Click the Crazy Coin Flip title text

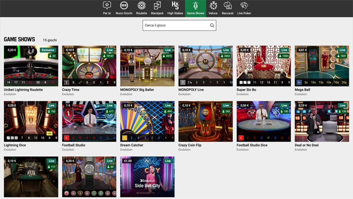pyautogui.click(x=190, y=145)
